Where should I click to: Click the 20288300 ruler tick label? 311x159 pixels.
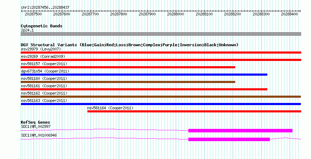[x=261, y=14]
